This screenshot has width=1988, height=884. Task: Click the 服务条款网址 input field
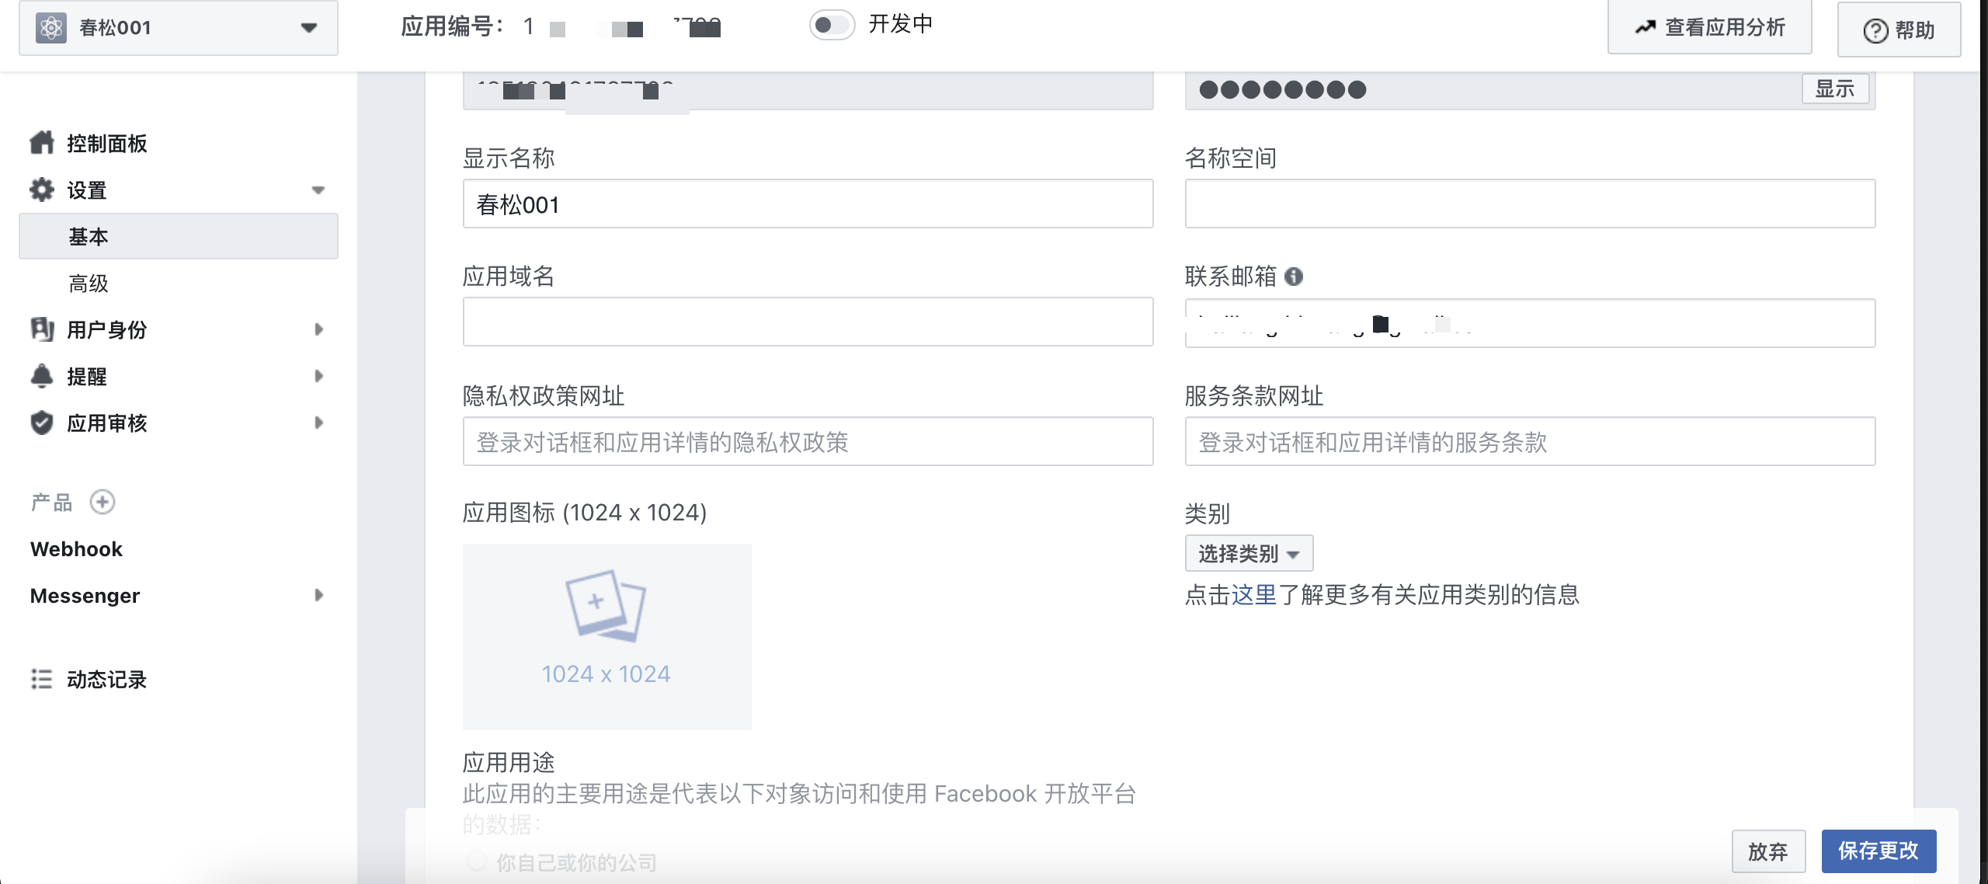pyautogui.click(x=1530, y=441)
